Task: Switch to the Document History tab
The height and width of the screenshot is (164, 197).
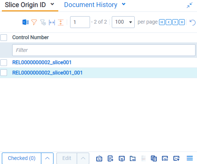Action: point(91,5)
